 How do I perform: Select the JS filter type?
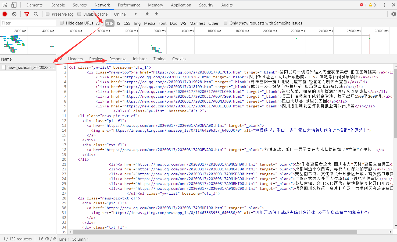point(118,23)
